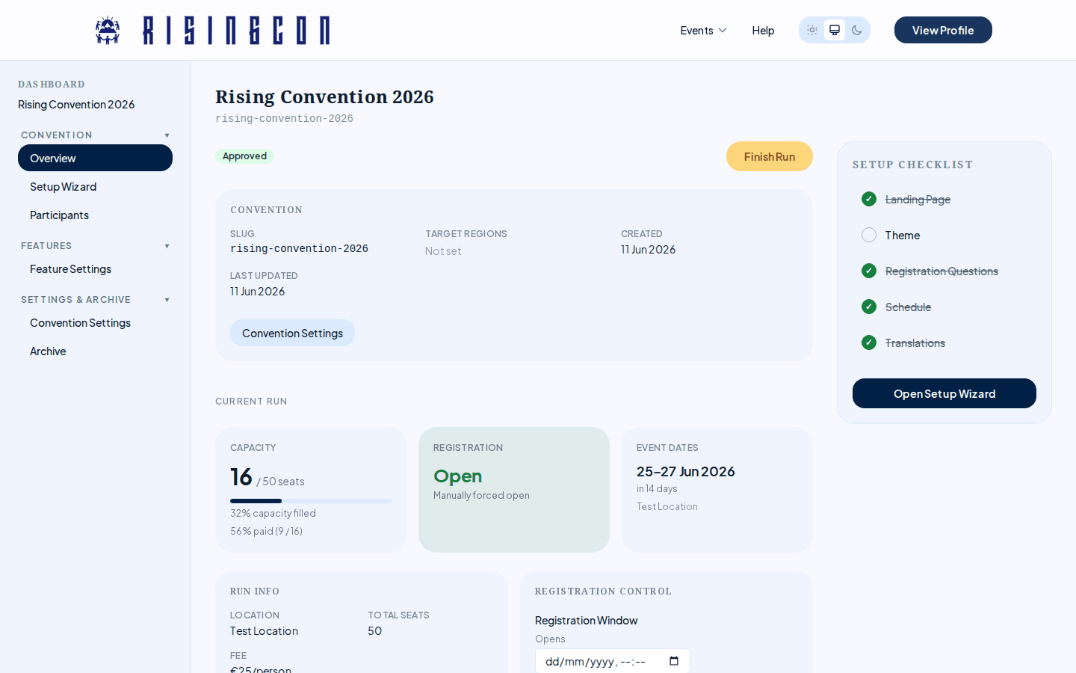Toggle the Theme checklist circle

[869, 235]
